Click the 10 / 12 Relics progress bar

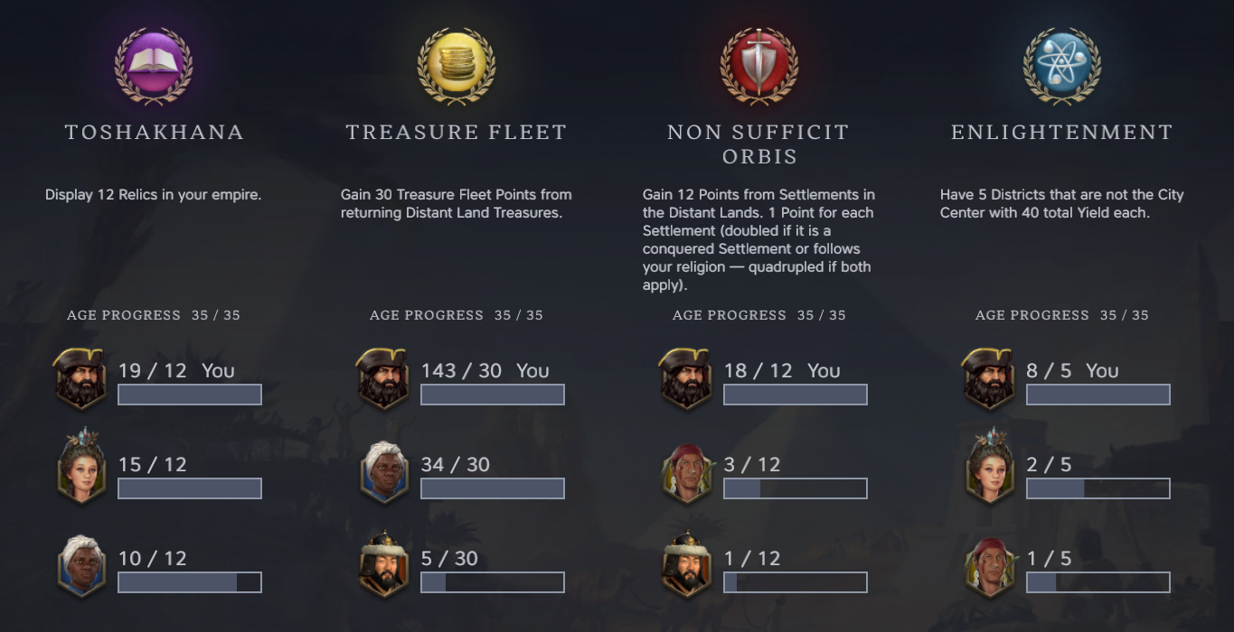pos(190,582)
